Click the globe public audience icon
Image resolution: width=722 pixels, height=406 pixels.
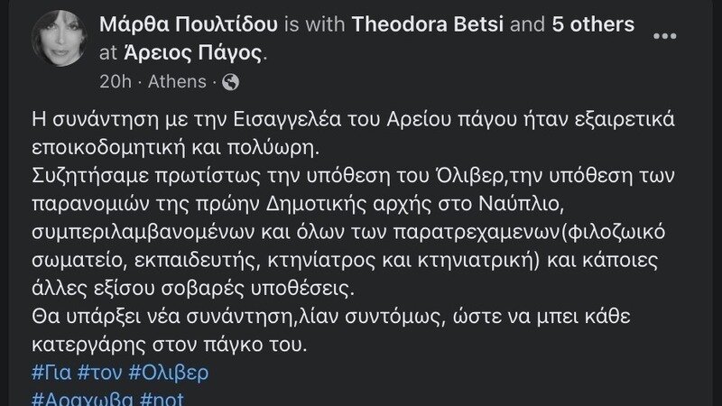coord(230,83)
